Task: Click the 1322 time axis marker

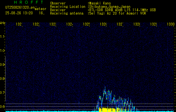Action: (x=36, y=24)
